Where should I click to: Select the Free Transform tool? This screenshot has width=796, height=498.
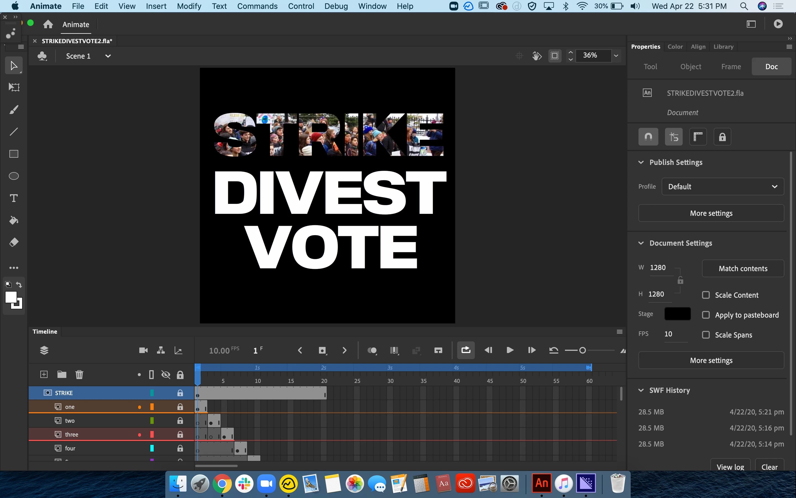point(14,87)
